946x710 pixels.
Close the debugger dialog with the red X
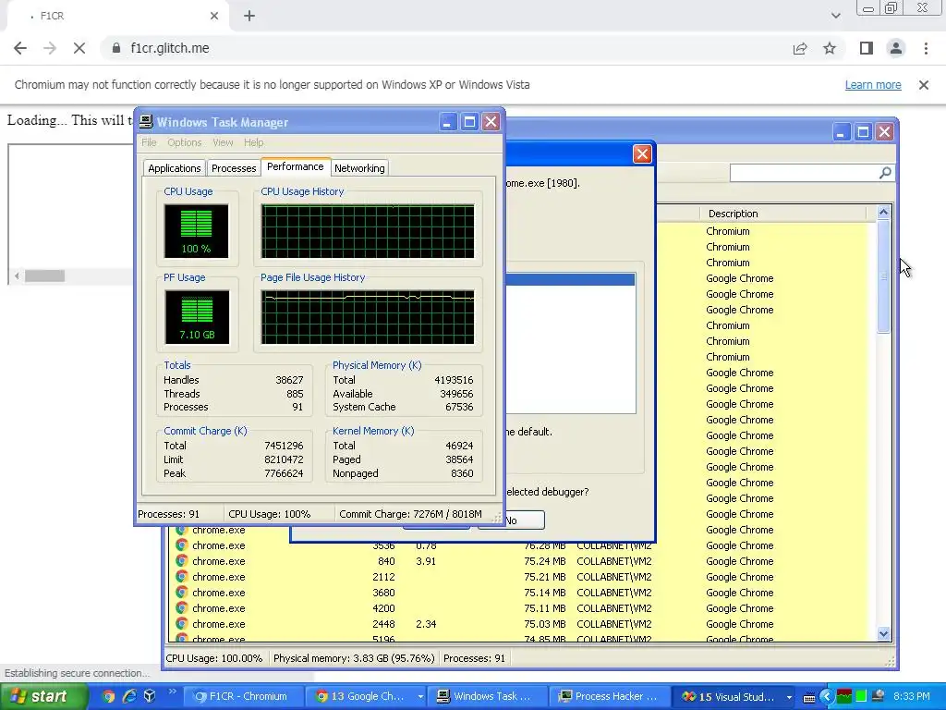(642, 154)
